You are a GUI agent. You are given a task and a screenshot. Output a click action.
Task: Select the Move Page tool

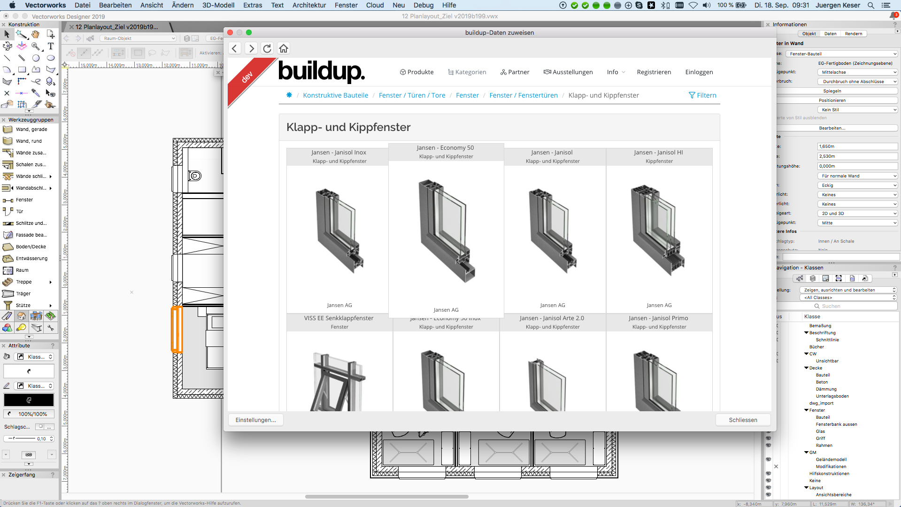50,34
